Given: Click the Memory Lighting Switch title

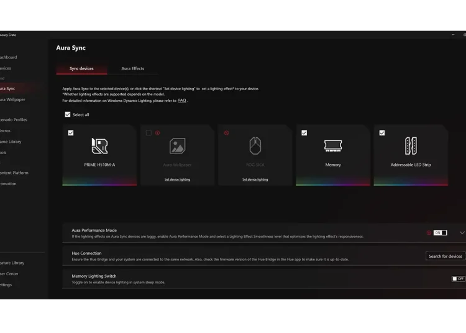Looking at the screenshot, I should coord(94,276).
